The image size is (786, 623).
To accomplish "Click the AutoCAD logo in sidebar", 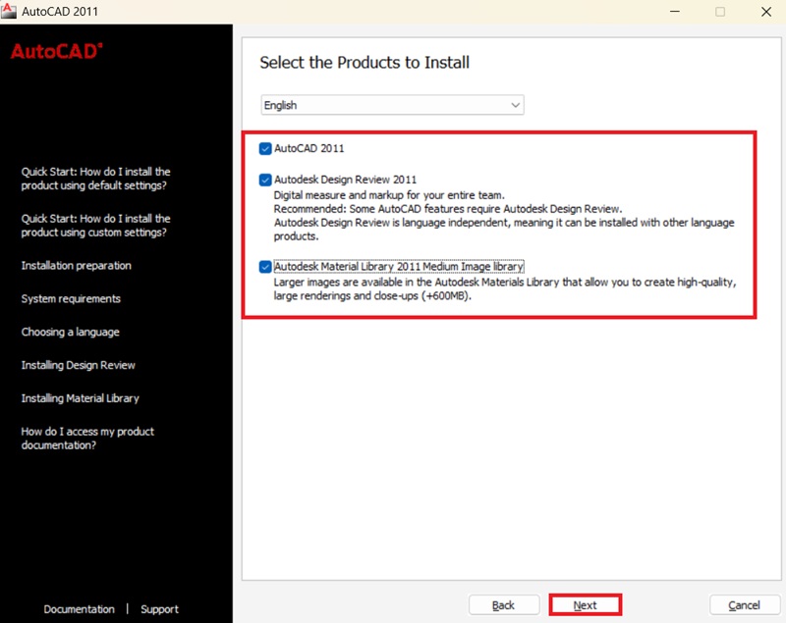I will pos(56,52).
